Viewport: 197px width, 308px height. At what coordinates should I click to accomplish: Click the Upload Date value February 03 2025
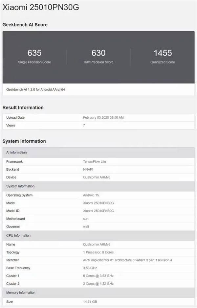pyautogui.click(x=103, y=118)
